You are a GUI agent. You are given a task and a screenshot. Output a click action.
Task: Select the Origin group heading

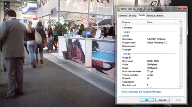point(126,32)
